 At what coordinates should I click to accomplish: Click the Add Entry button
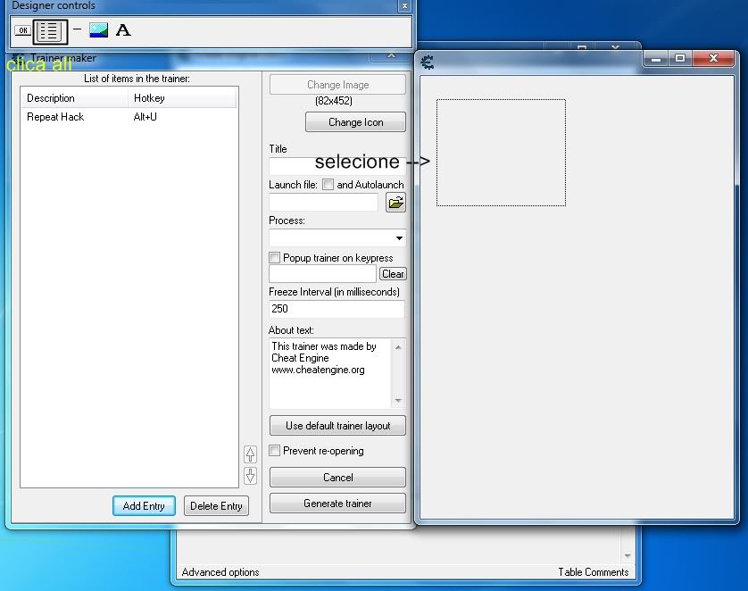click(144, 505)
